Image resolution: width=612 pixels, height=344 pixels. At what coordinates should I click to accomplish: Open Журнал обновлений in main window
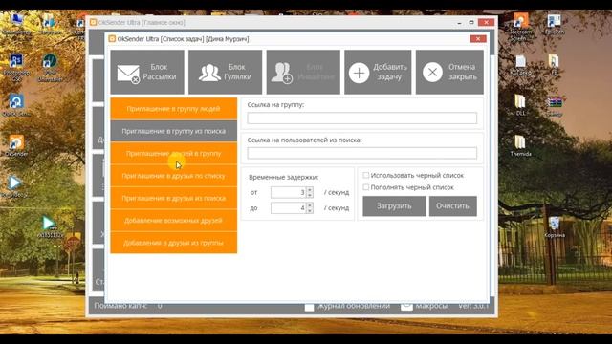pyautogui.click(x=347, y=306)
